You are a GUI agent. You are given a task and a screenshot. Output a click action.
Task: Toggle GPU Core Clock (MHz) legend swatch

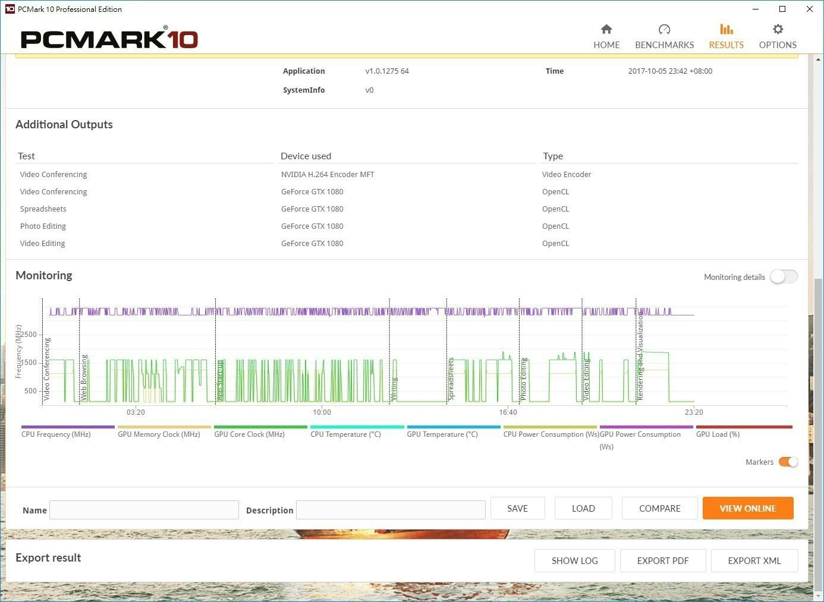(260, 427)
